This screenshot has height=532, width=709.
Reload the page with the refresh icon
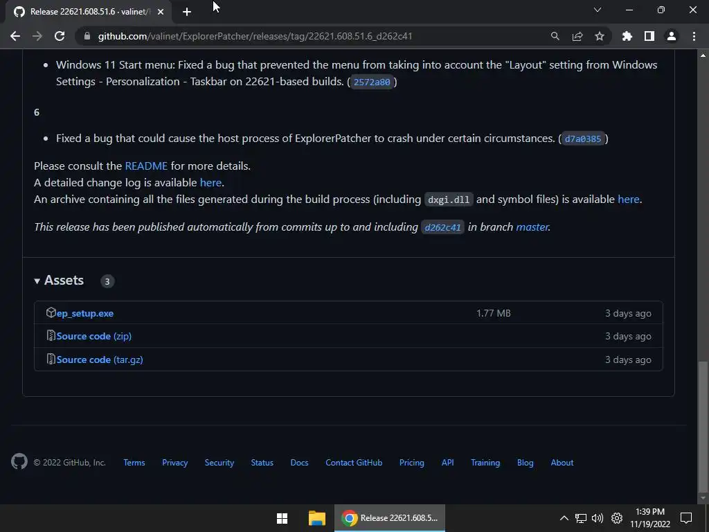click(60, 36)
